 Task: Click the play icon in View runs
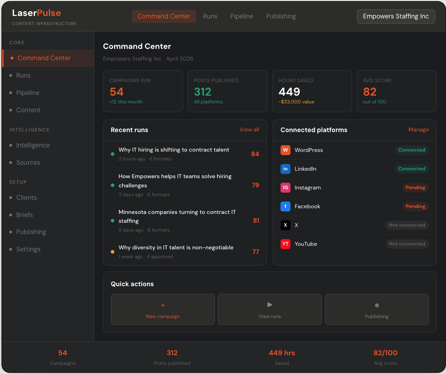point(270,305)
